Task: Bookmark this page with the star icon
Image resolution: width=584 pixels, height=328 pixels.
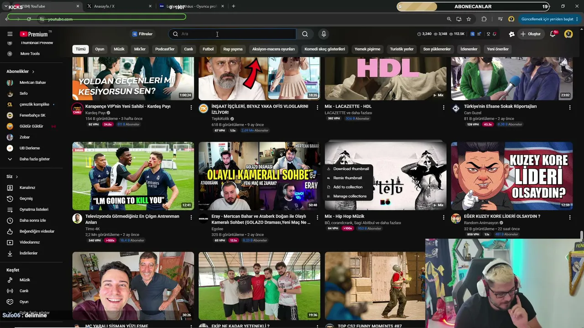Action: pos(469,19)
